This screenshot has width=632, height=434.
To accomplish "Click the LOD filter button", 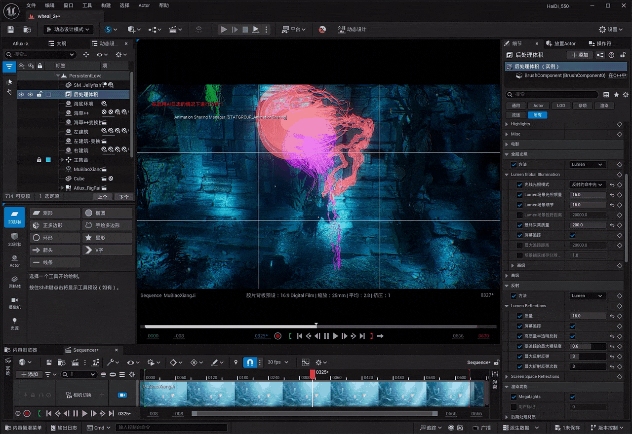I will pos(561,106).
